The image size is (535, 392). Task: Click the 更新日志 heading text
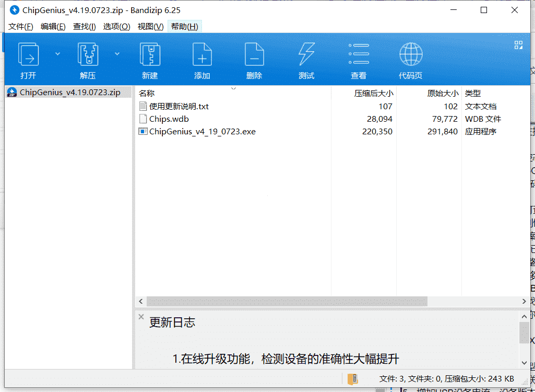point(172,322)
